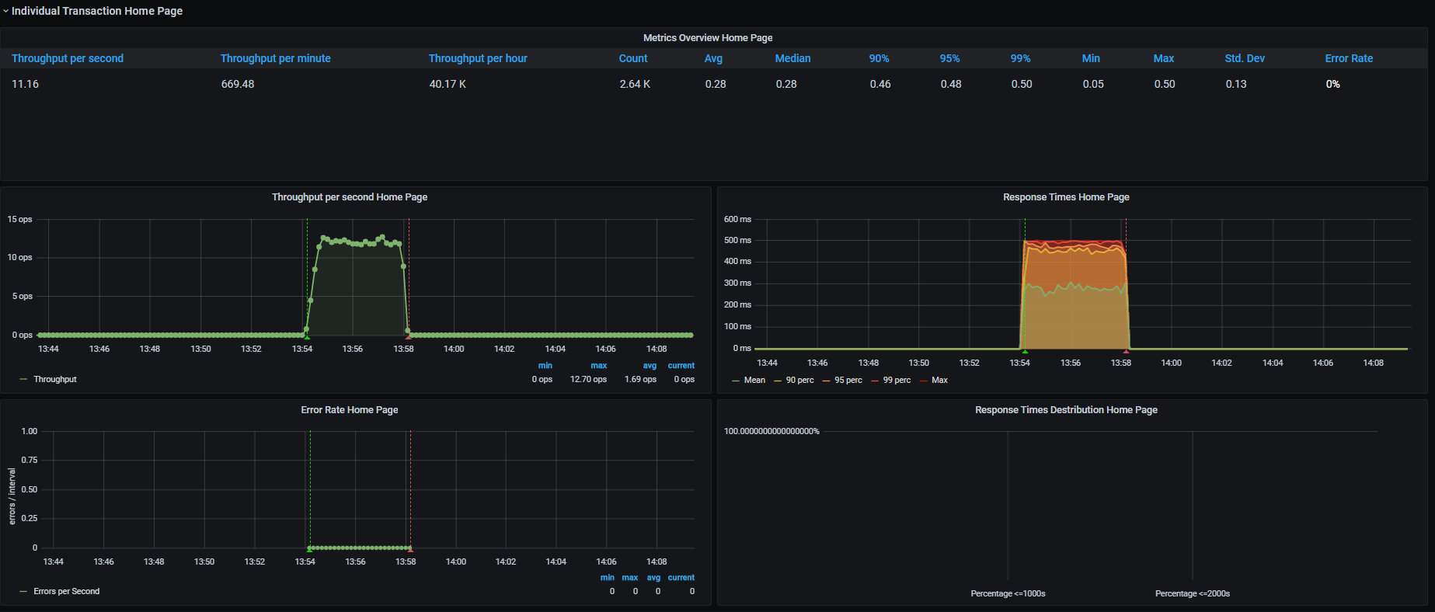Image resolution: width=1435 pixels, height=612 pixels.
Task: Select the 2.64 K count cell
Action: tap(635, 84)
